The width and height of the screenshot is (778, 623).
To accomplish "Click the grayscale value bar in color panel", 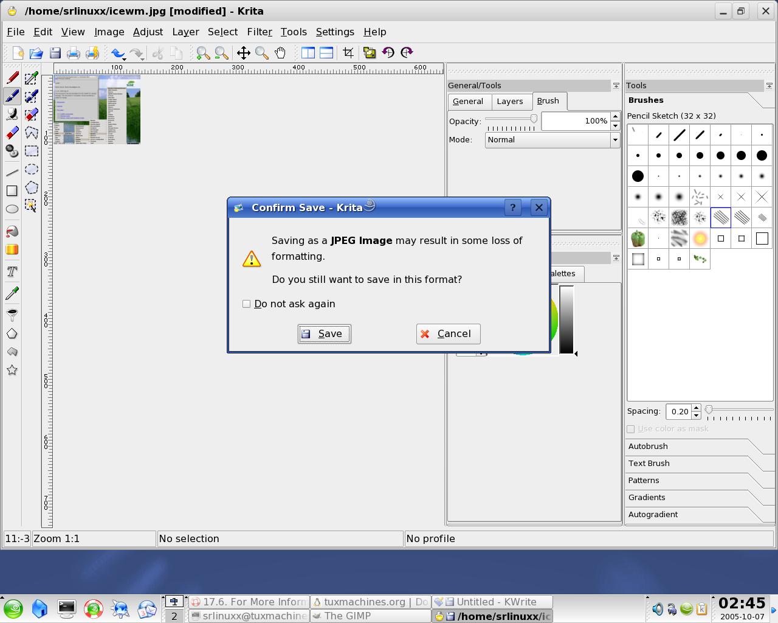I will pyautogui.click(x=566, y=319).
